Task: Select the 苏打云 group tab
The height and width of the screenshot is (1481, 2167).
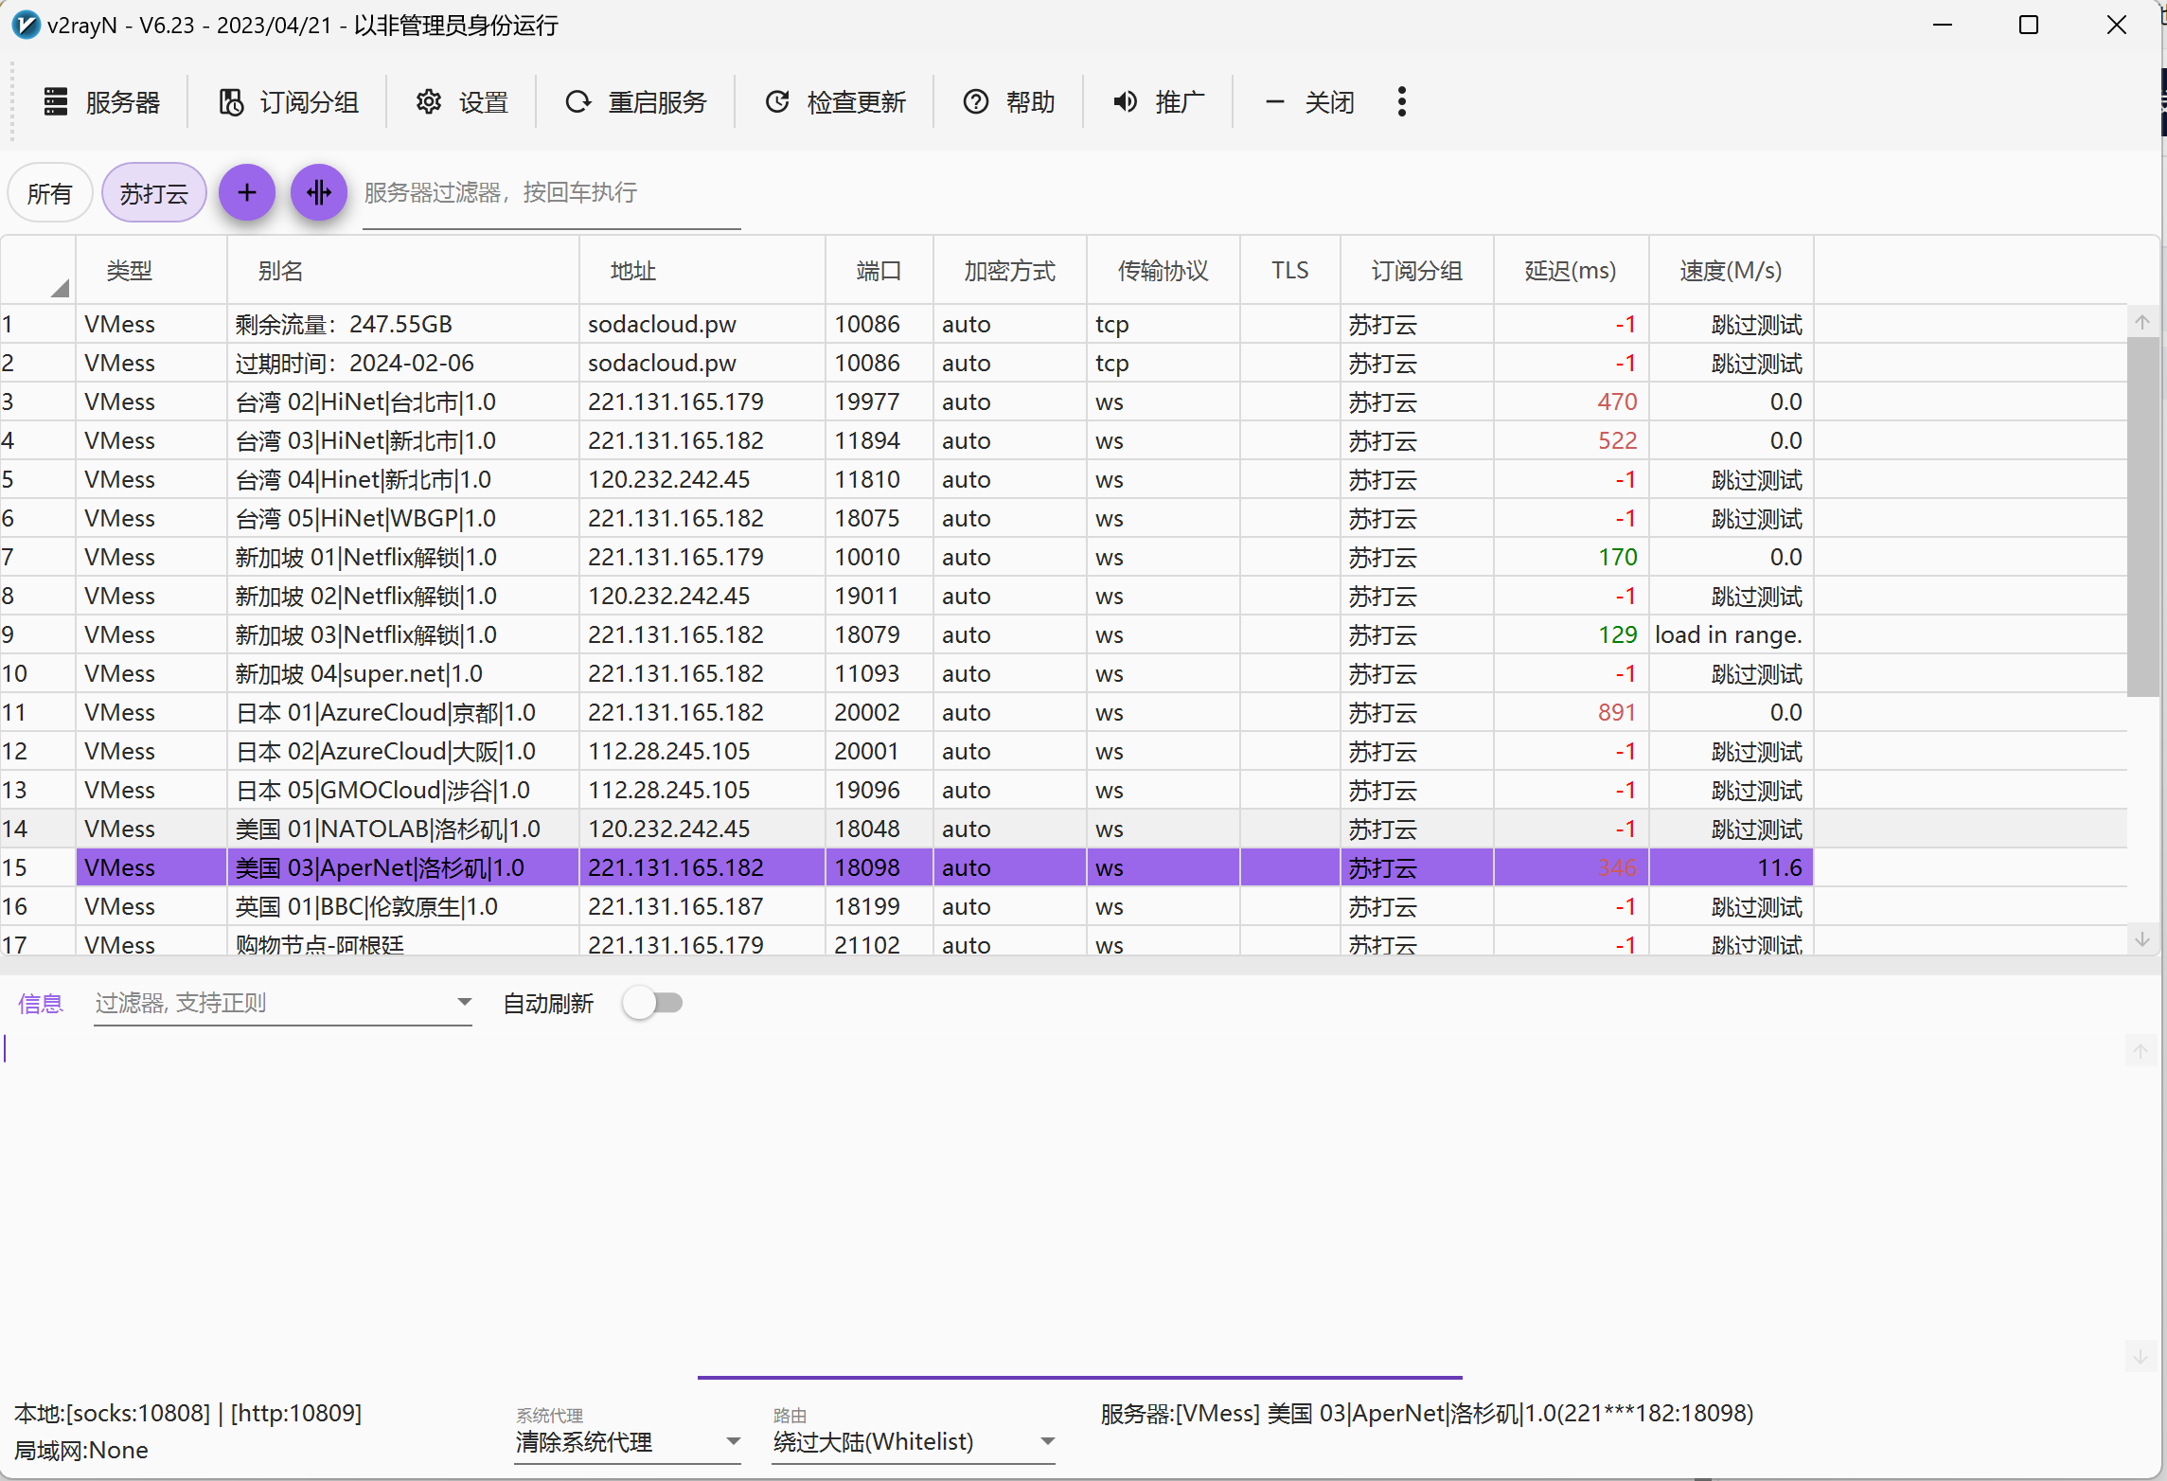Action: [x=153, y=193]
